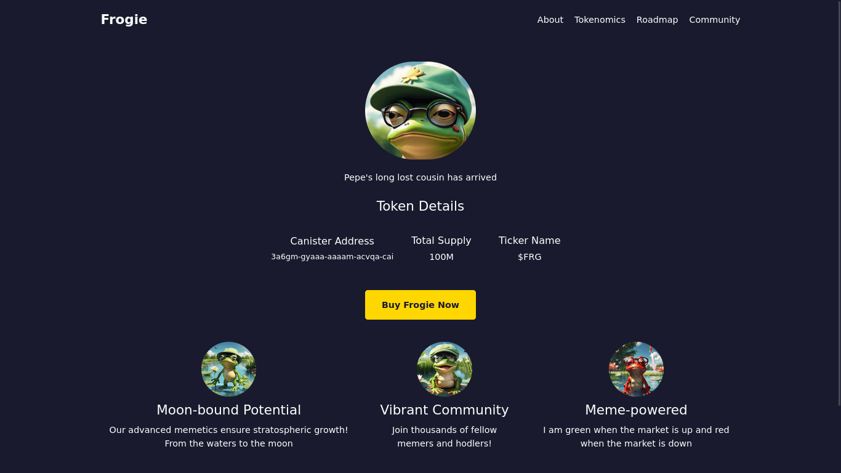Click the Total Supply 100M value
This screenshot has height=473, width=841.
pos(441,257)
